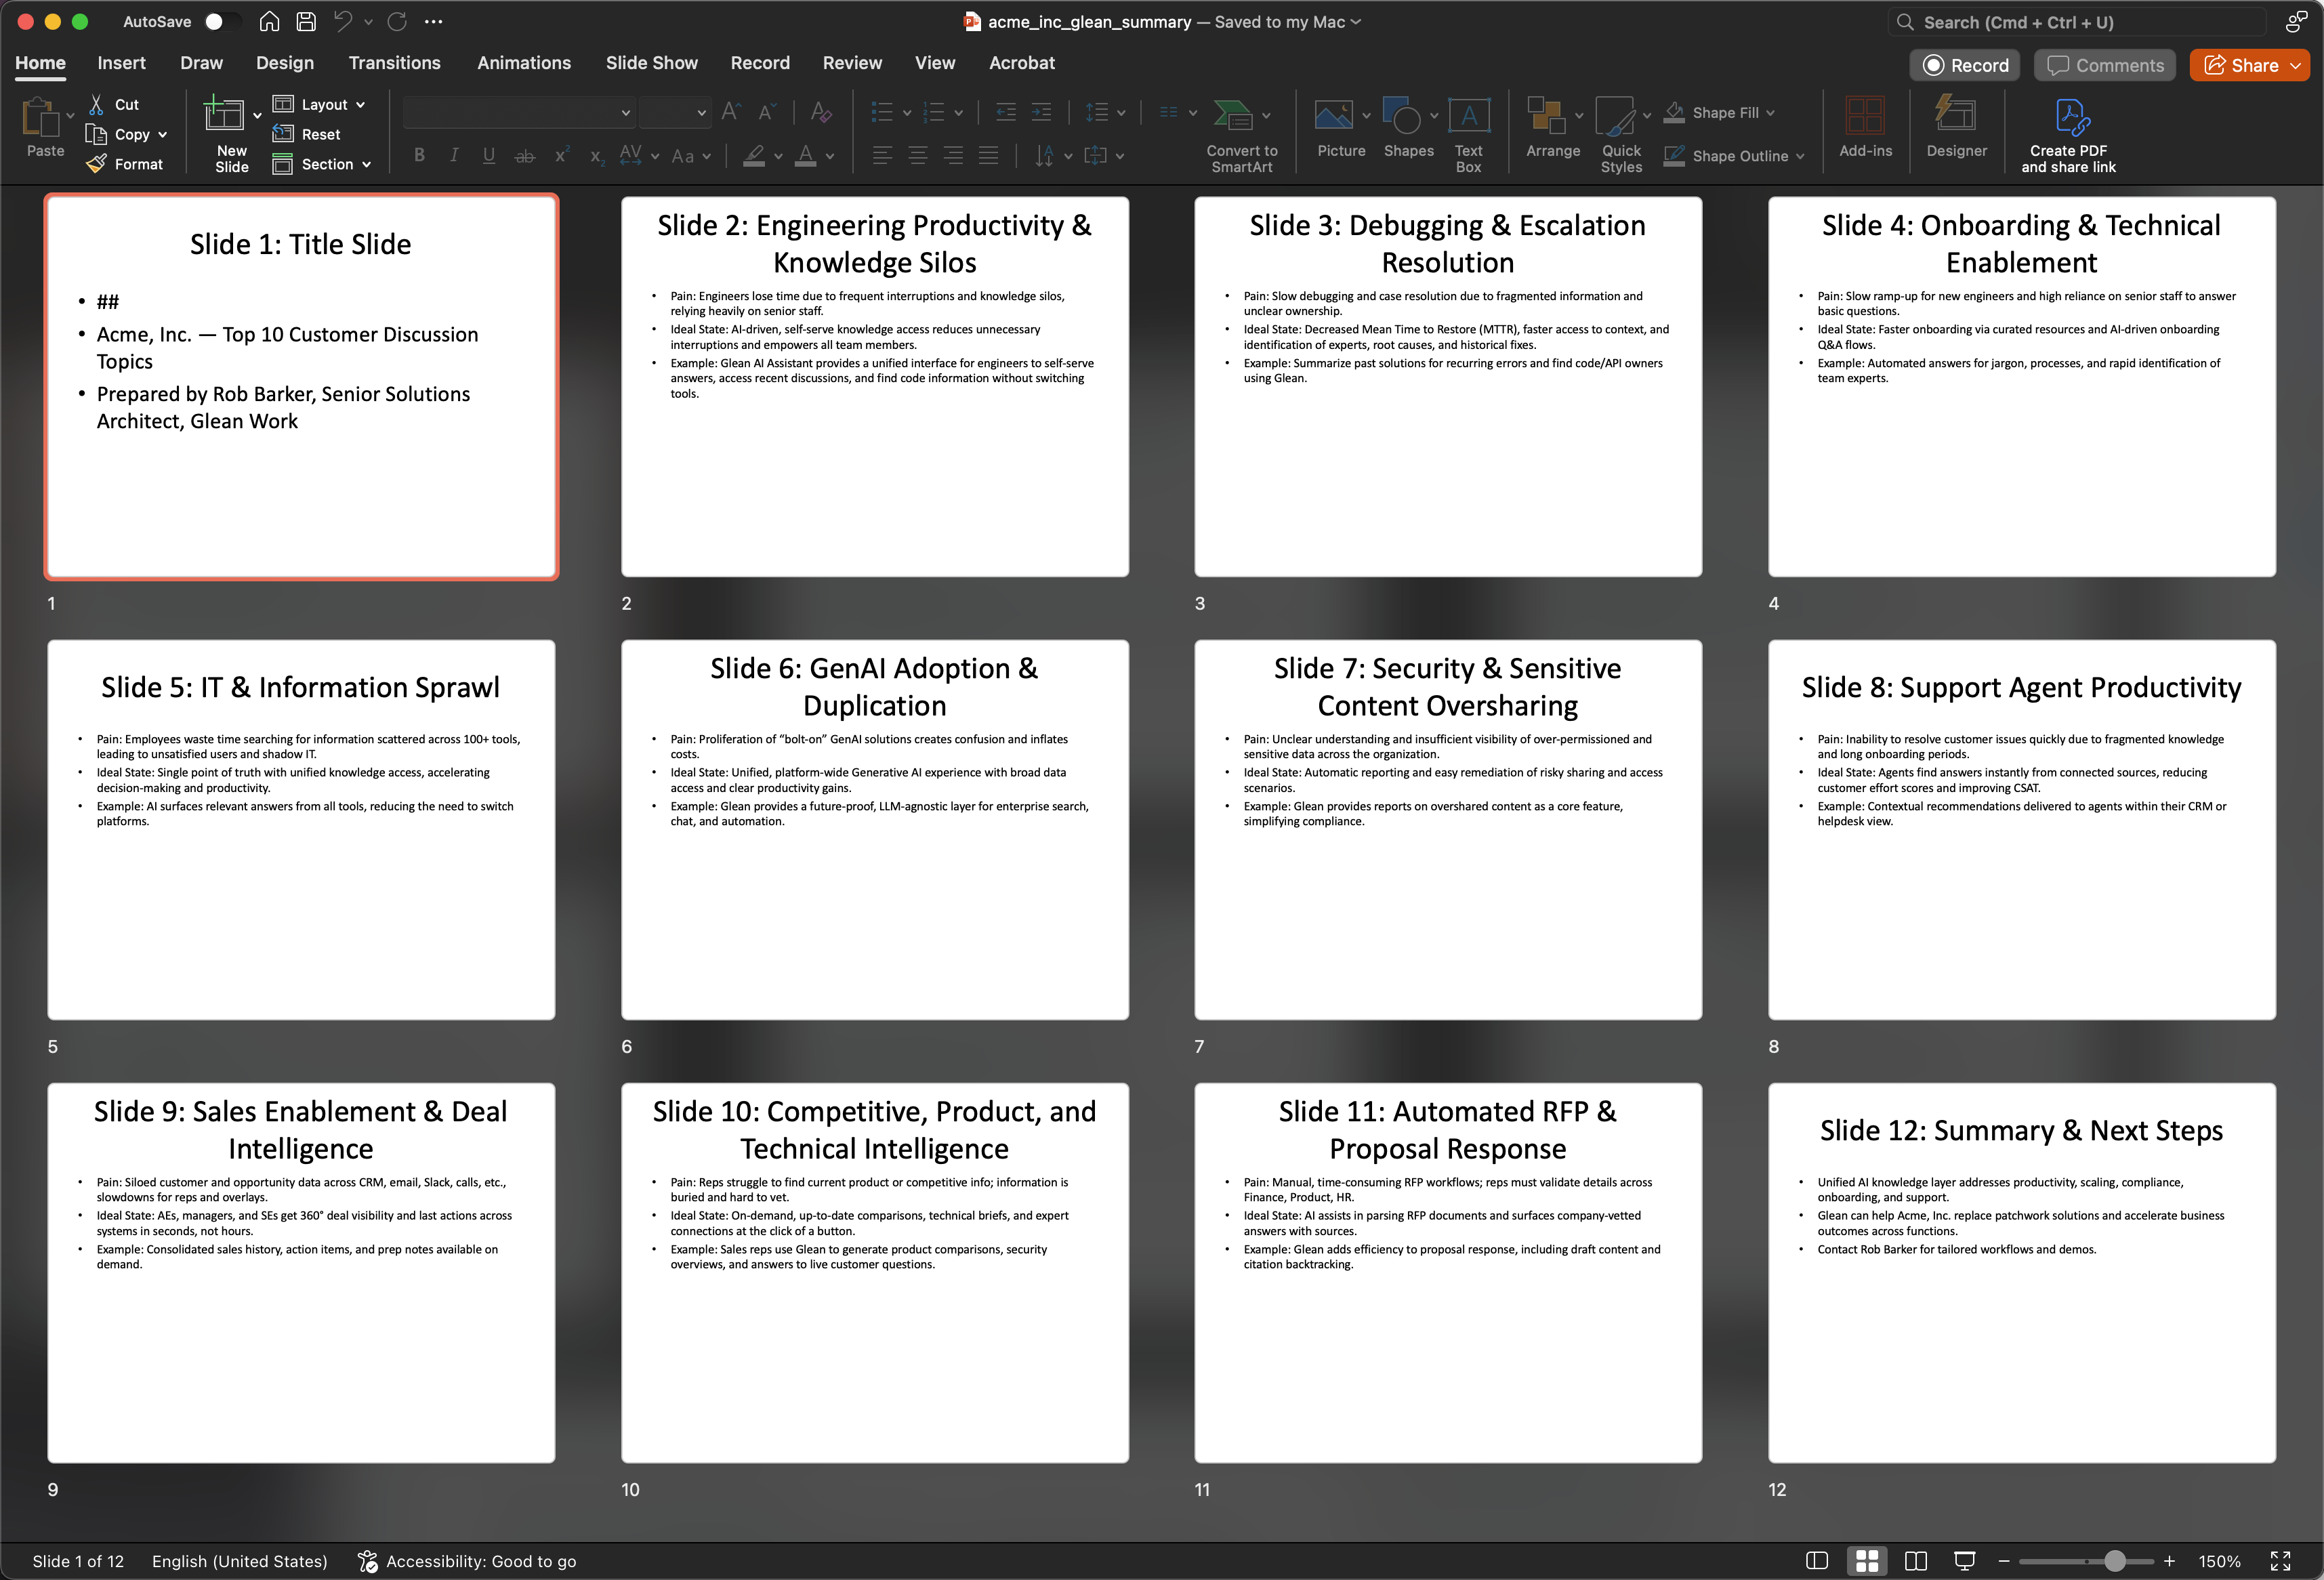Select Slide Sorter view in status bar
The width and height of the screenshot is (2324, 1580).
pos(1866,1561)
